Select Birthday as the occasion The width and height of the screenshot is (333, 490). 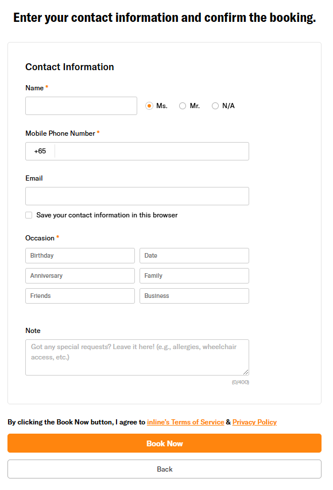[80, 255]
